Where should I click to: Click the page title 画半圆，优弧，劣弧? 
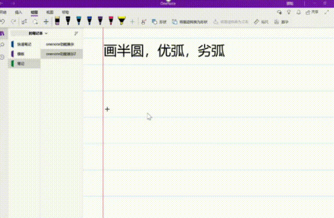(164, 51)
